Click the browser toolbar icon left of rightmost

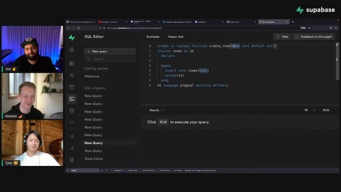pyautogui.click(x=331, y=28)
